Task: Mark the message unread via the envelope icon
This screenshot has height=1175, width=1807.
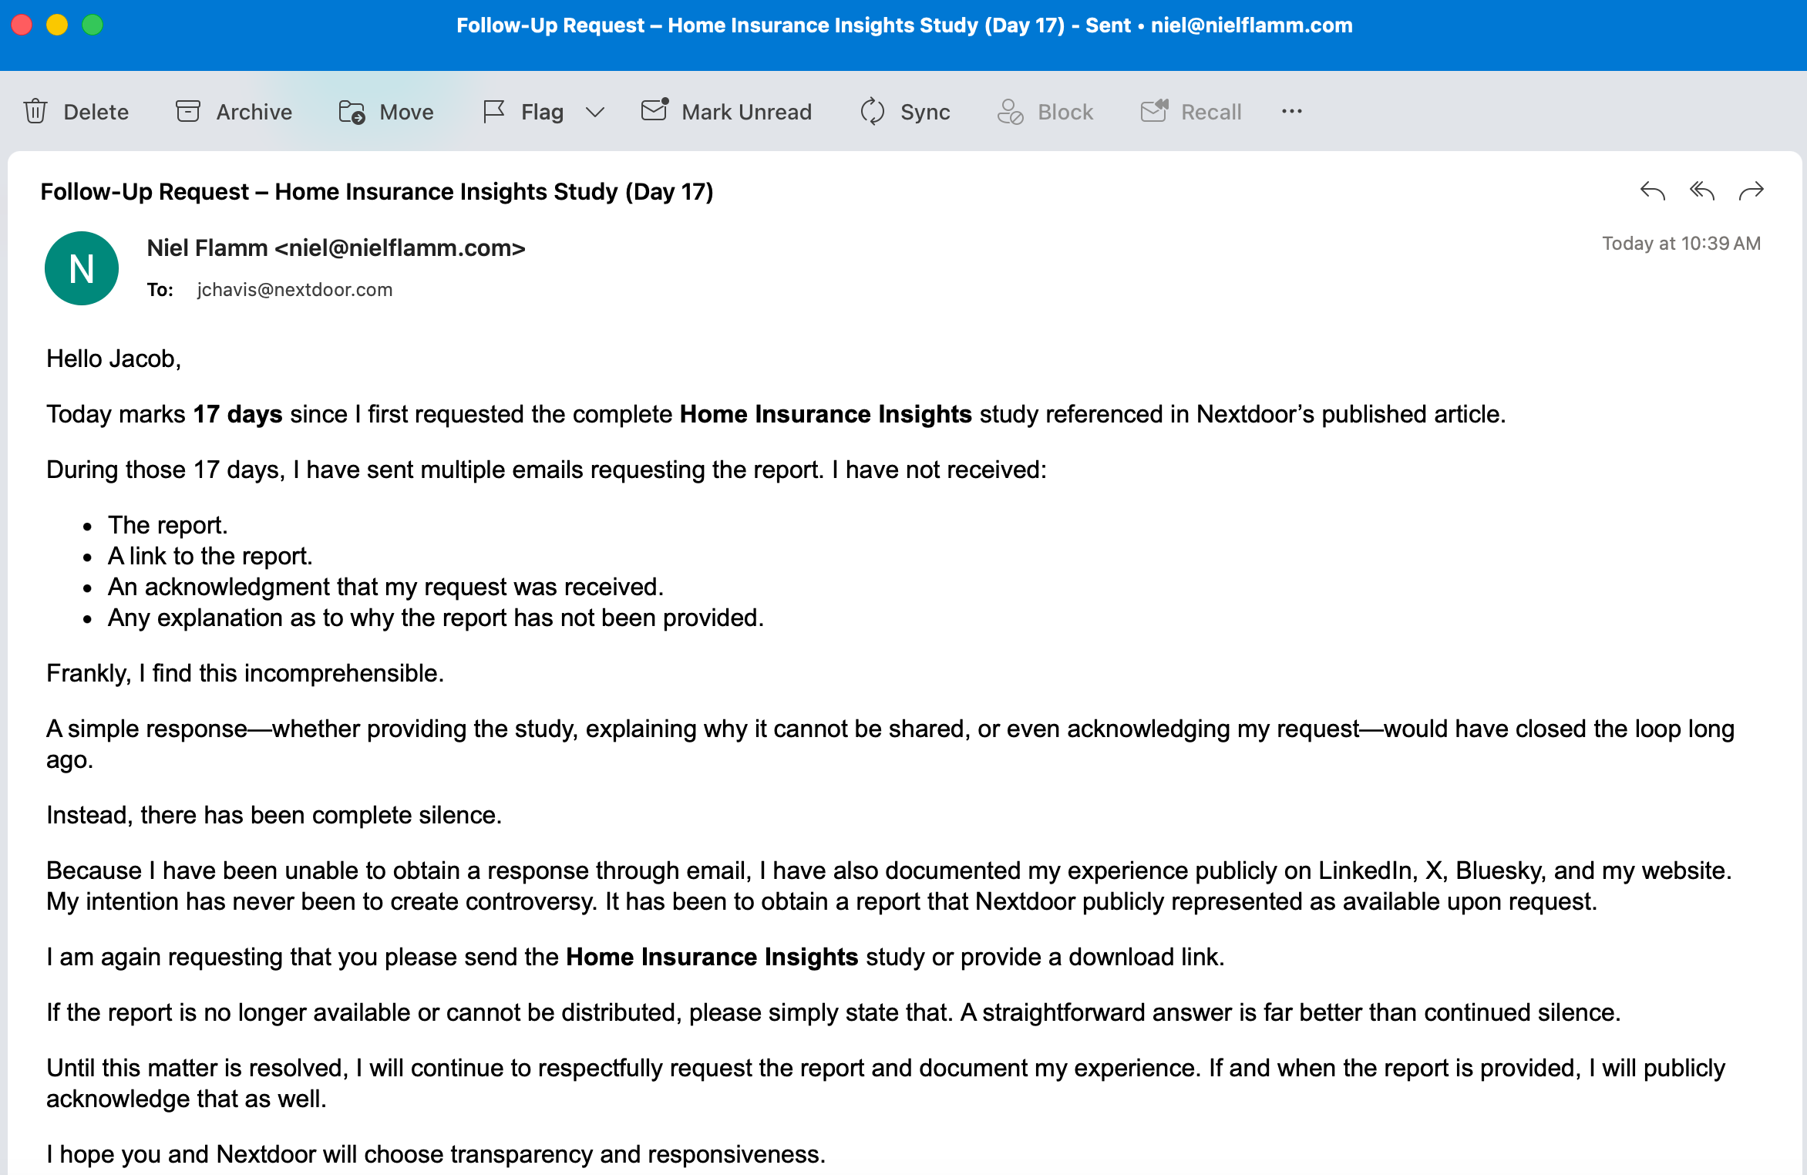Action: (654, 110)
